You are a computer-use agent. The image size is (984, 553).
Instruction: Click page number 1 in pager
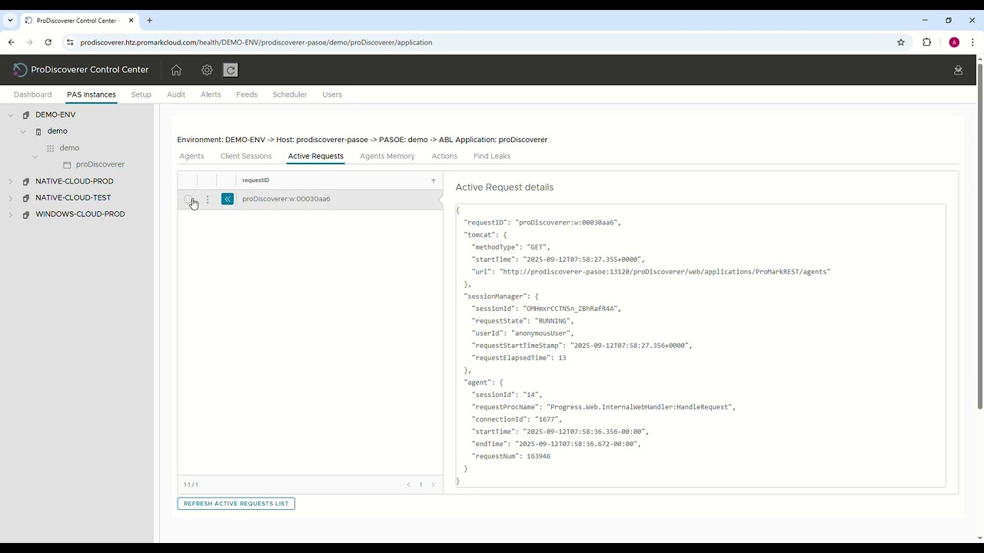(x=421, y=485)
